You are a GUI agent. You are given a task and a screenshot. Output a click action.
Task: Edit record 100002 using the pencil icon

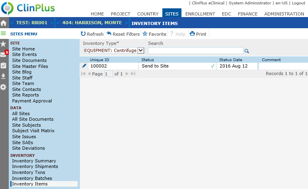click(x=84, y=66)
